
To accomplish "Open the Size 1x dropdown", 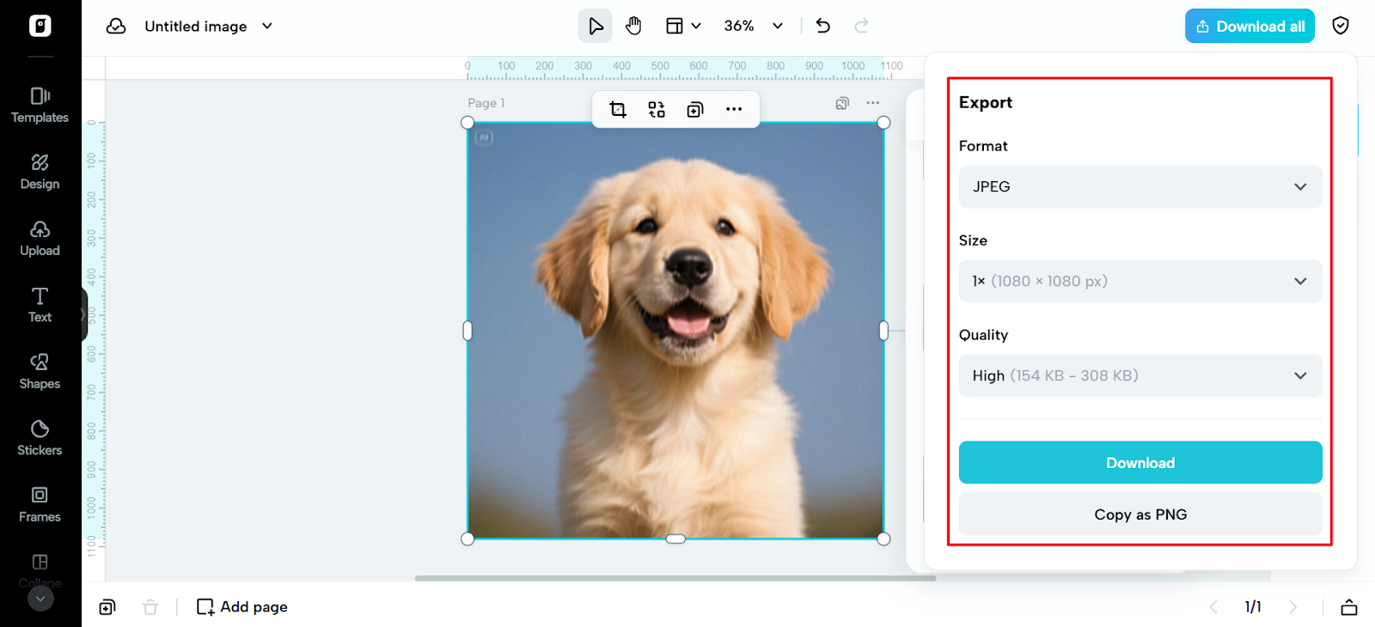I will (1140, 281).
